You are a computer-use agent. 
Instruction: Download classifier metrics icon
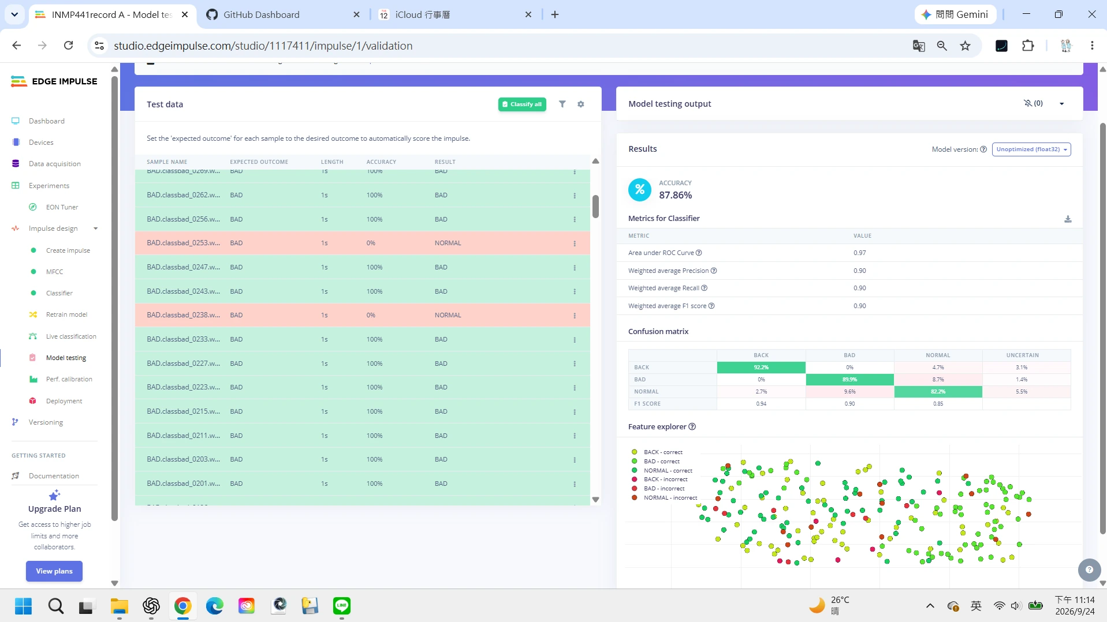[x=1068, y=219]
